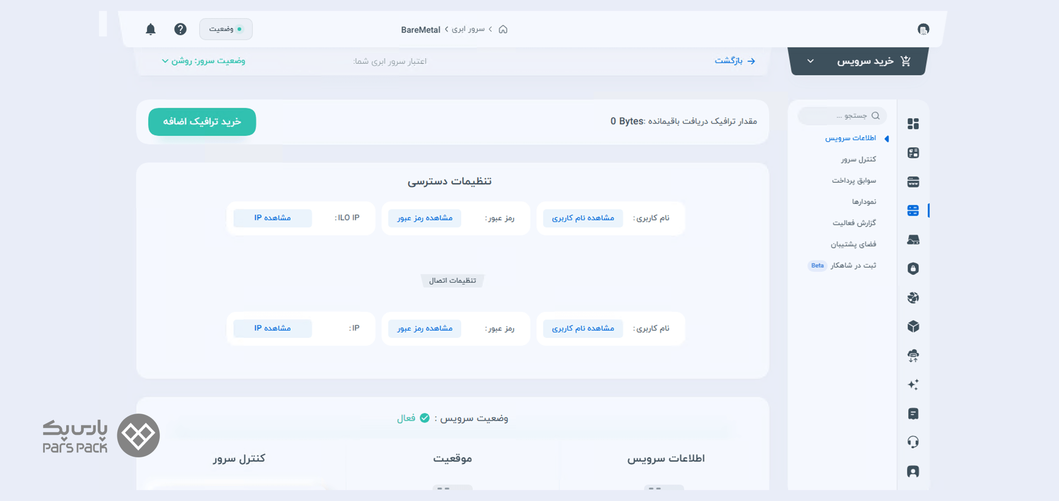Click مشاهده نام کاربری under تنظیمات اتصال
The height and width of the screenshot is (501, 1059).
(x=583, y=328)
